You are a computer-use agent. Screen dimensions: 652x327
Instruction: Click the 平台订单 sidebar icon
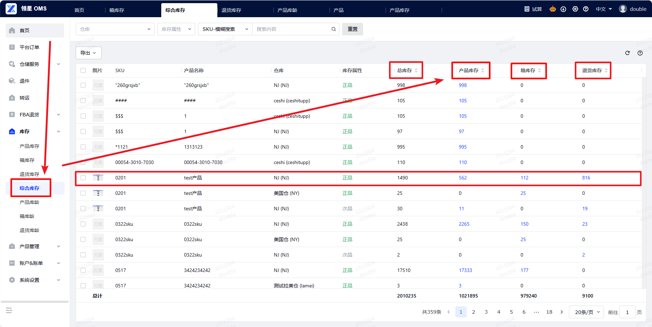pyautogui.click(x=12, y=47)
